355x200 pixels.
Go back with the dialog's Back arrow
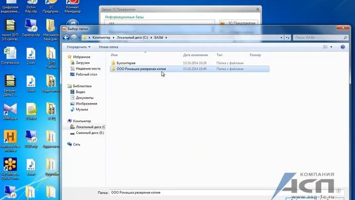pos(66,37)
